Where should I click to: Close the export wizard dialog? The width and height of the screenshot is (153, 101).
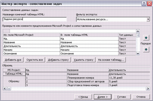149,4
